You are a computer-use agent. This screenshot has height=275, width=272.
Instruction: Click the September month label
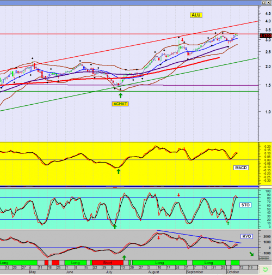pyautogui.click(x=195, y=272)
